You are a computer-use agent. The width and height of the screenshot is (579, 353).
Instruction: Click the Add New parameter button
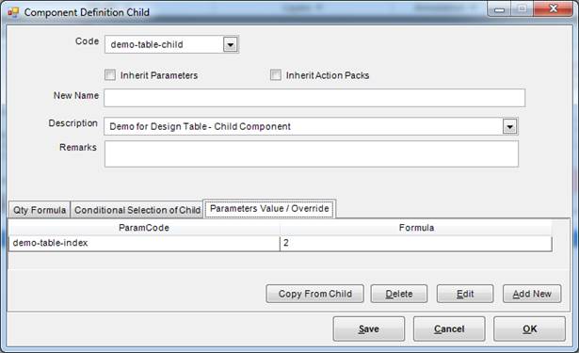(x=532, y=294)
